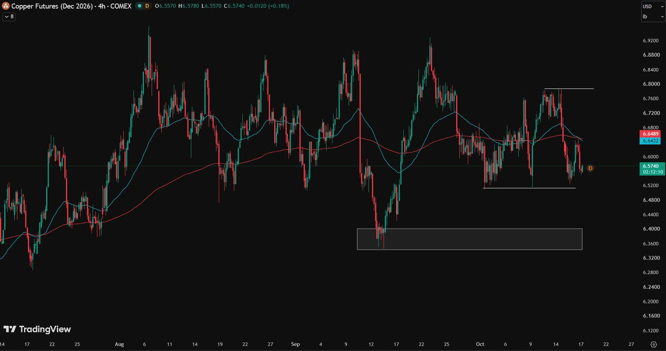The width and height of the screenshot is (666, 351).
Task: Click the close value C6.5740
Action: click(x=234, y=6)
